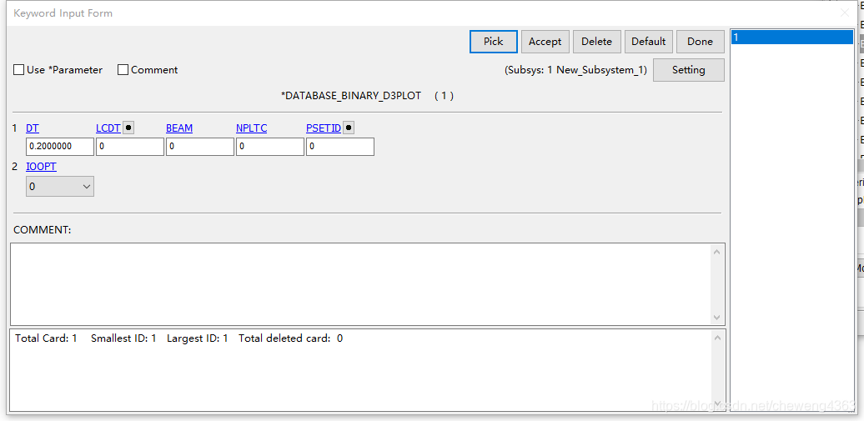864x421 pixels.
Task: Select card 1 in the ID list
Action: [791, 38]
